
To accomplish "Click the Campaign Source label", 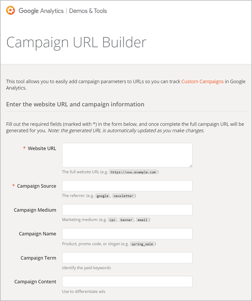I will [x=37, y=186].
